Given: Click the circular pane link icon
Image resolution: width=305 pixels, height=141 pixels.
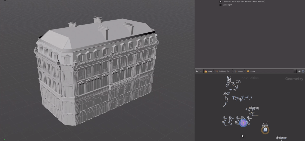Looking at the screenshot, I should pos(303,71).
